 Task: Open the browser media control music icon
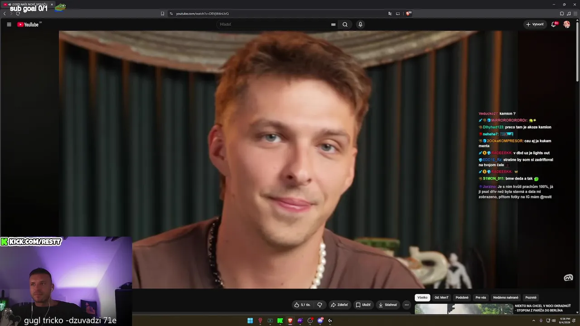coord(568,14)
